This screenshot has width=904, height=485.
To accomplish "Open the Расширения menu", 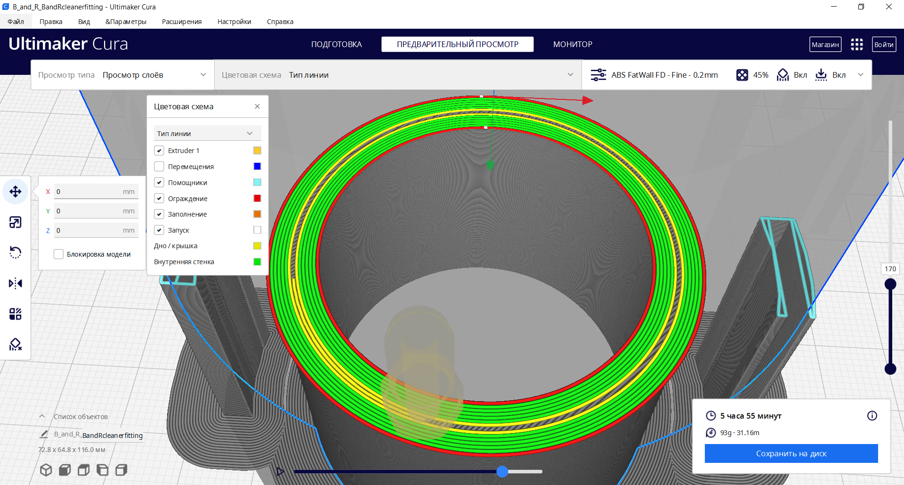I will point(182,22).
